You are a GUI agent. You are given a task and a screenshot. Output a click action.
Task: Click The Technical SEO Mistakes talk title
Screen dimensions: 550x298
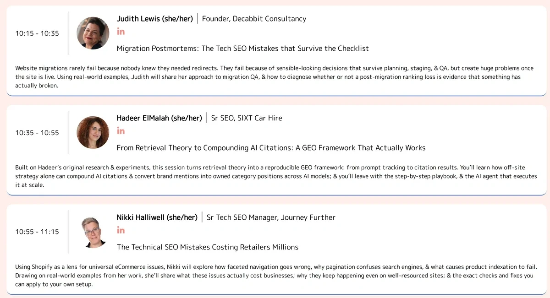(208, 247)
